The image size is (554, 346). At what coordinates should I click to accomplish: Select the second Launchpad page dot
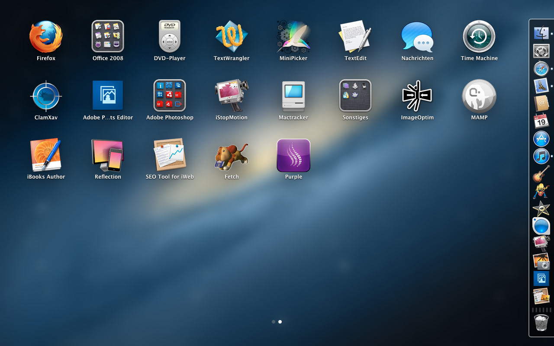280,322
